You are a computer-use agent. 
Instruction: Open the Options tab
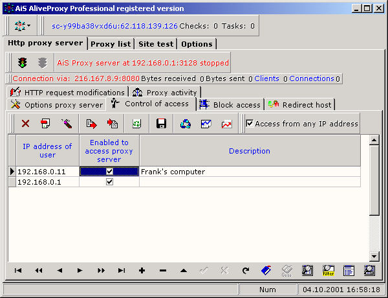tap(197, 44)
